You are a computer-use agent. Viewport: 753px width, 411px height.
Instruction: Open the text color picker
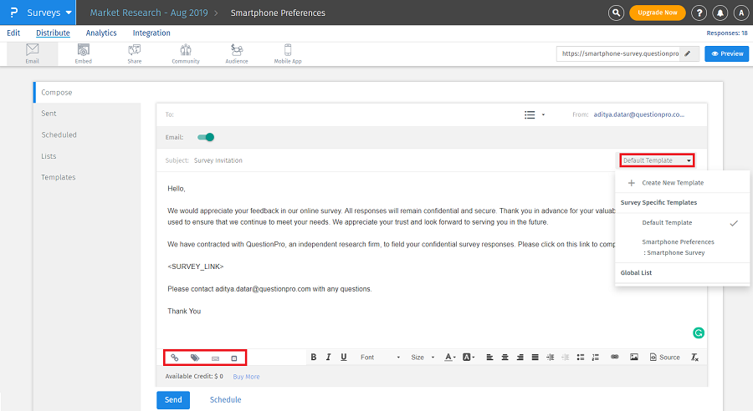click(x=450, y=358)
